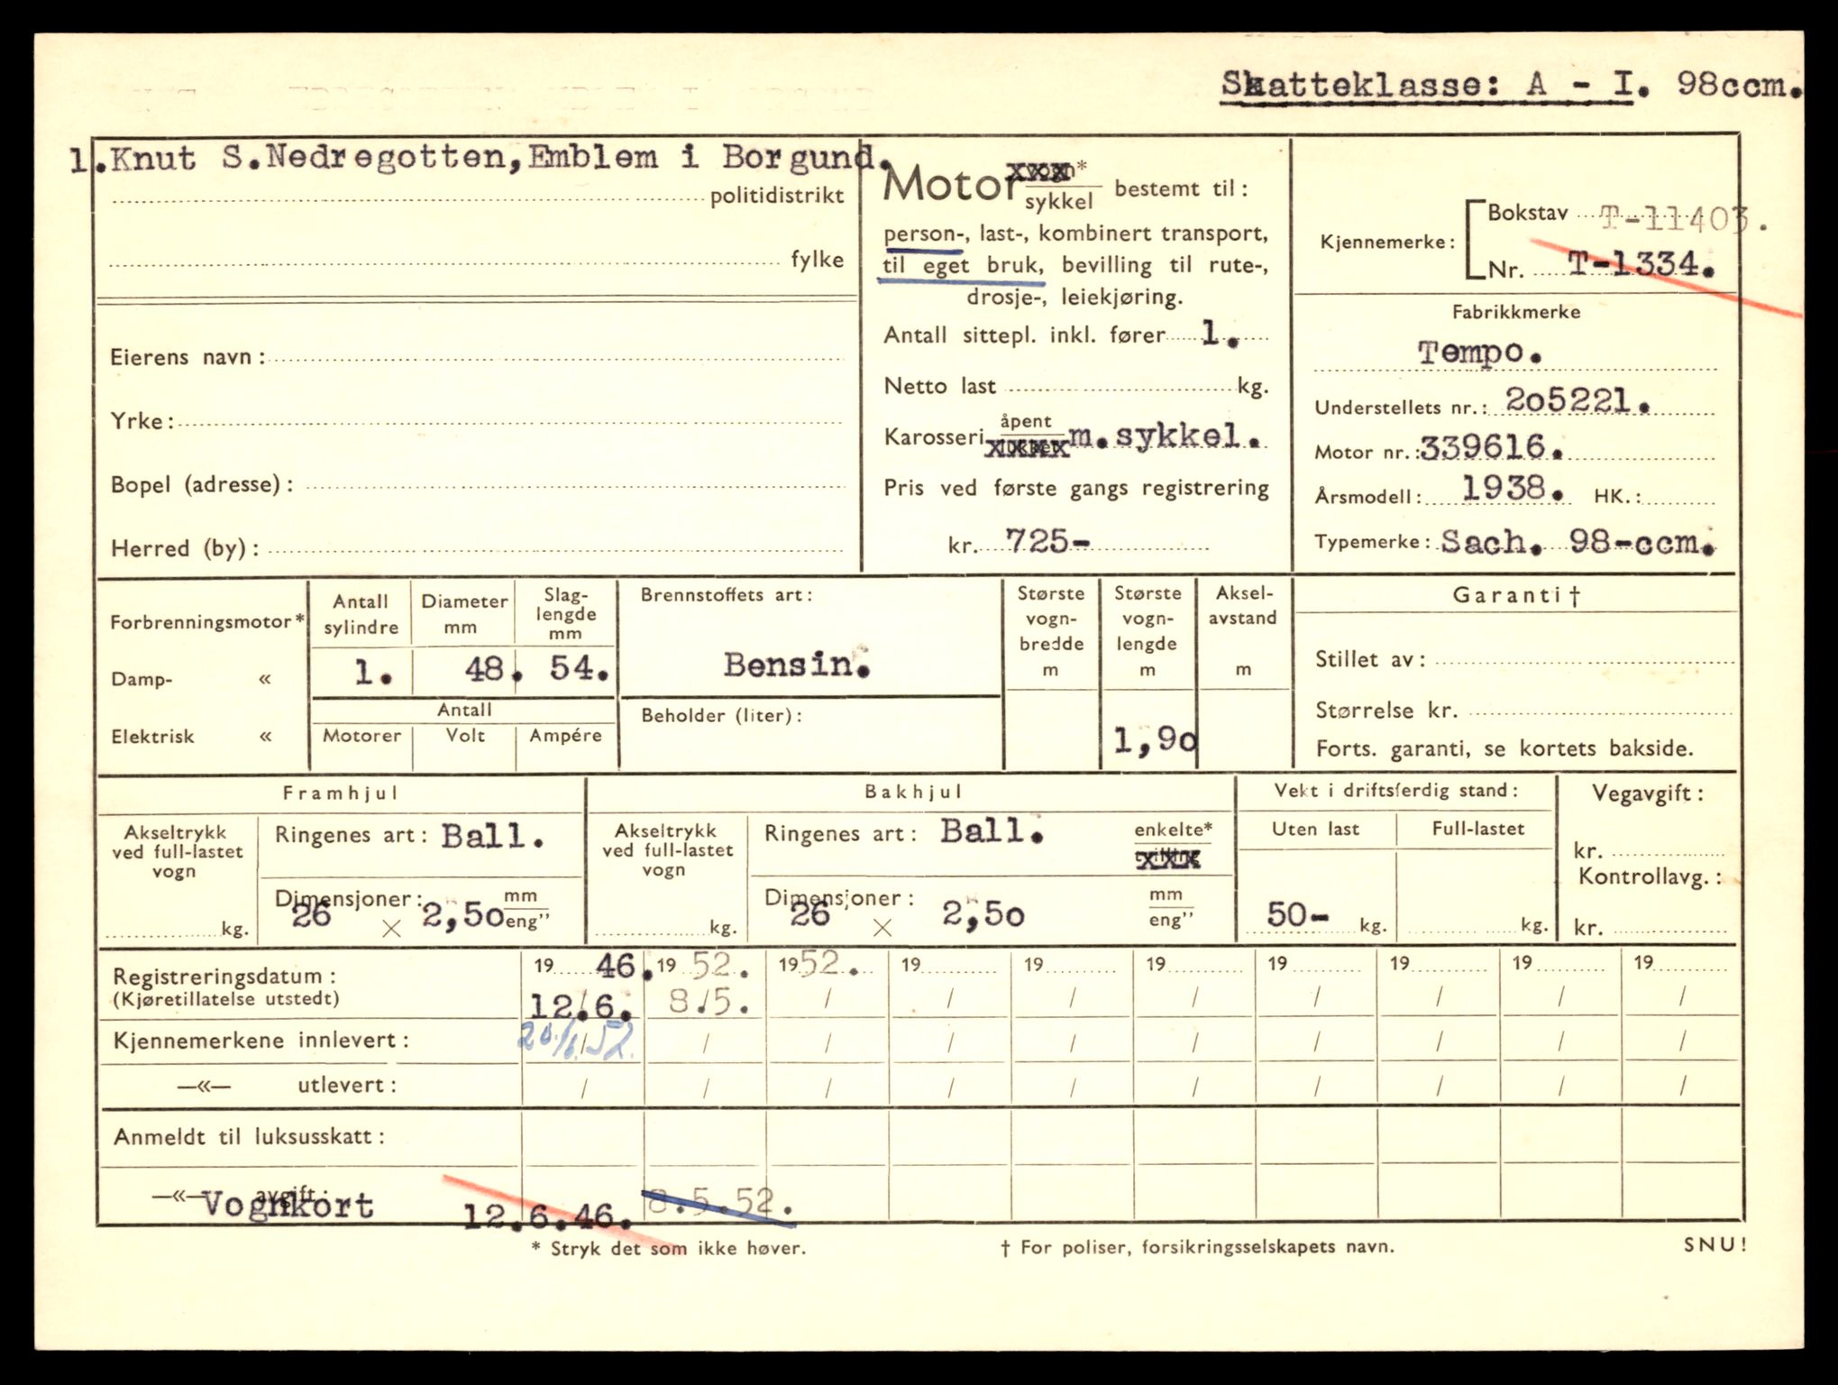The height and width of the screenshot is (1385, 1838).
Task: Click the Vognkort stamped label
Action: pos(288,1205)
